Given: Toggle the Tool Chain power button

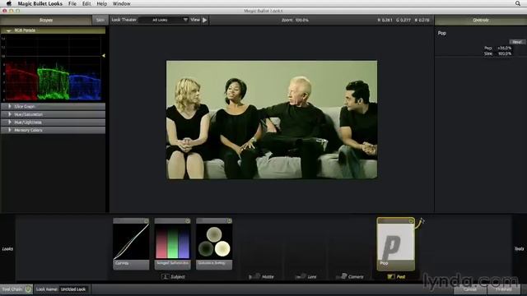Looking at the screenshot, I should (x=28, y=289).
